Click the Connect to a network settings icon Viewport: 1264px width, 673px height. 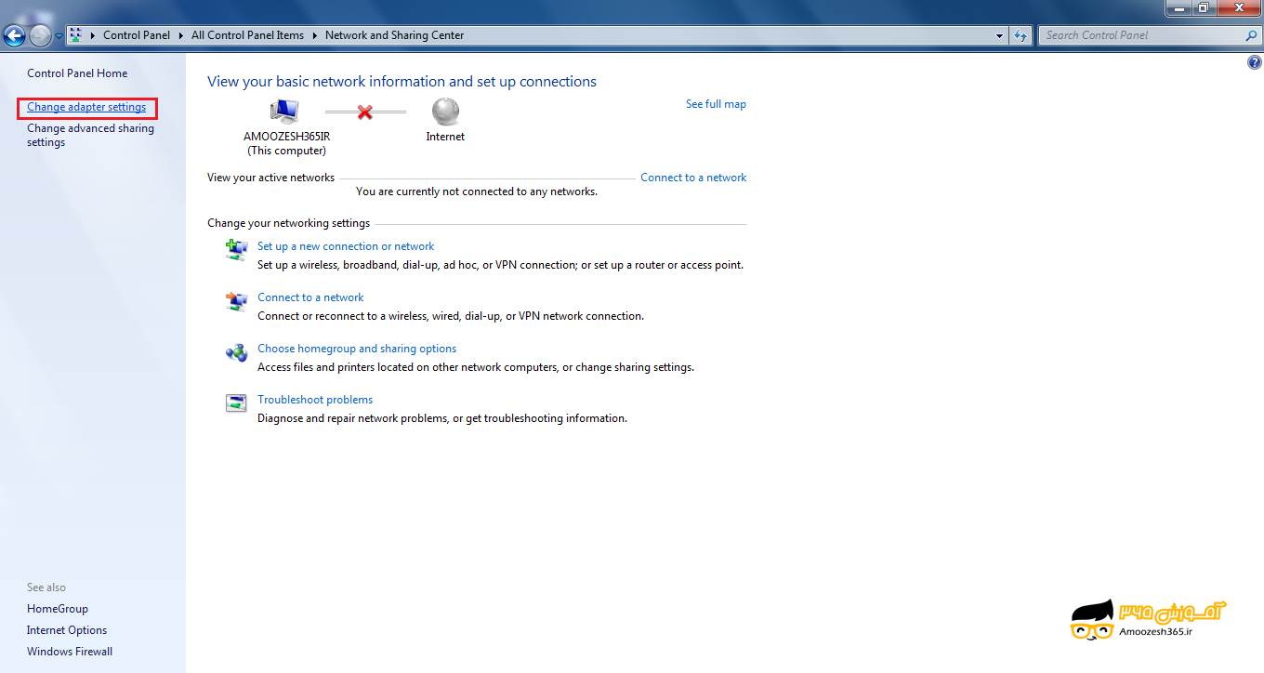(237, 300)
